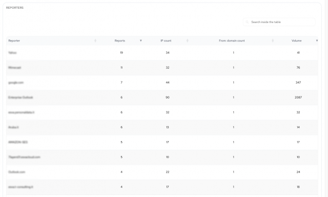Click the Volume value 24
This screenshot has height=197, width=328.
pos(298,172)
